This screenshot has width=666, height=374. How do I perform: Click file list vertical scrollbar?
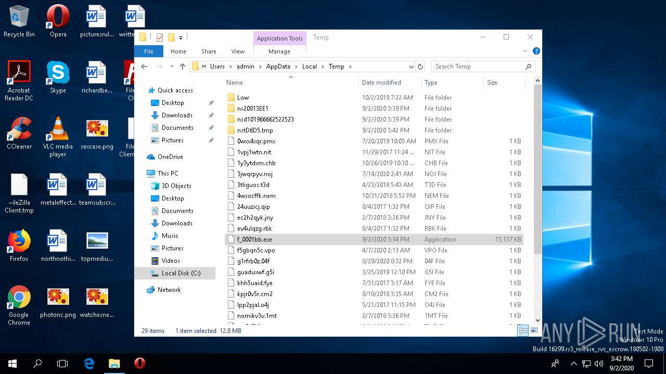pyautogui.click(x=538, y=170)
